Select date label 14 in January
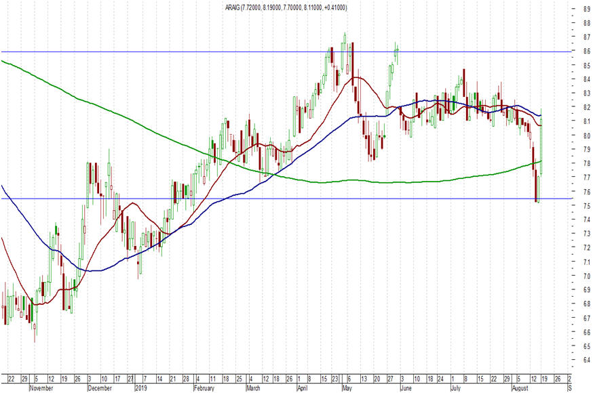The width and height of the screenshot is (593, 393). 159,379
